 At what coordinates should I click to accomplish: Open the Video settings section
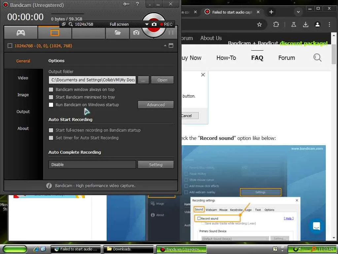point(23,78)
